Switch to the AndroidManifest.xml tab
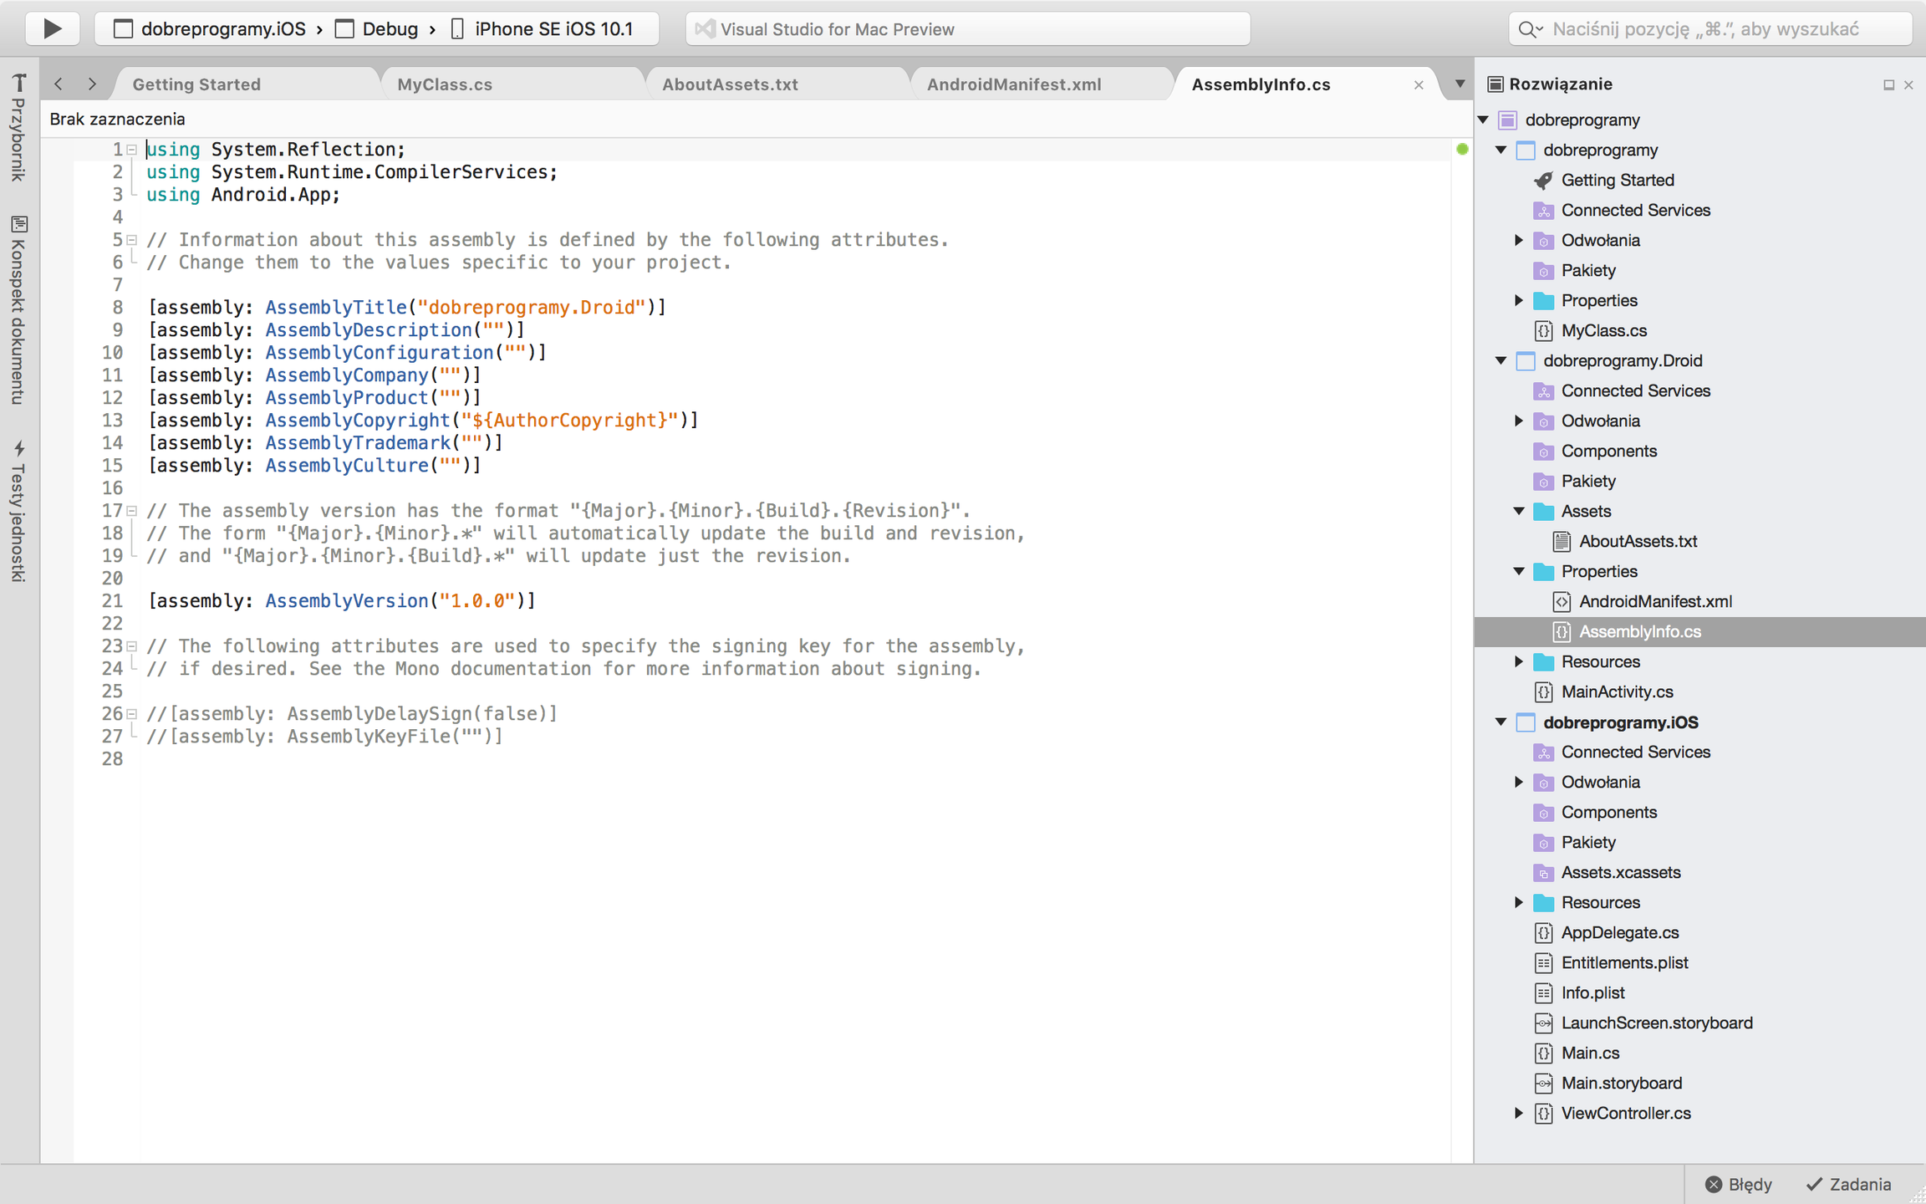The image size is (1926, 1204). pyautogui.click(x=1013, y=84)
